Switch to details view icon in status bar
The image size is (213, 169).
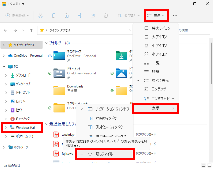click(x=203, y=165)
